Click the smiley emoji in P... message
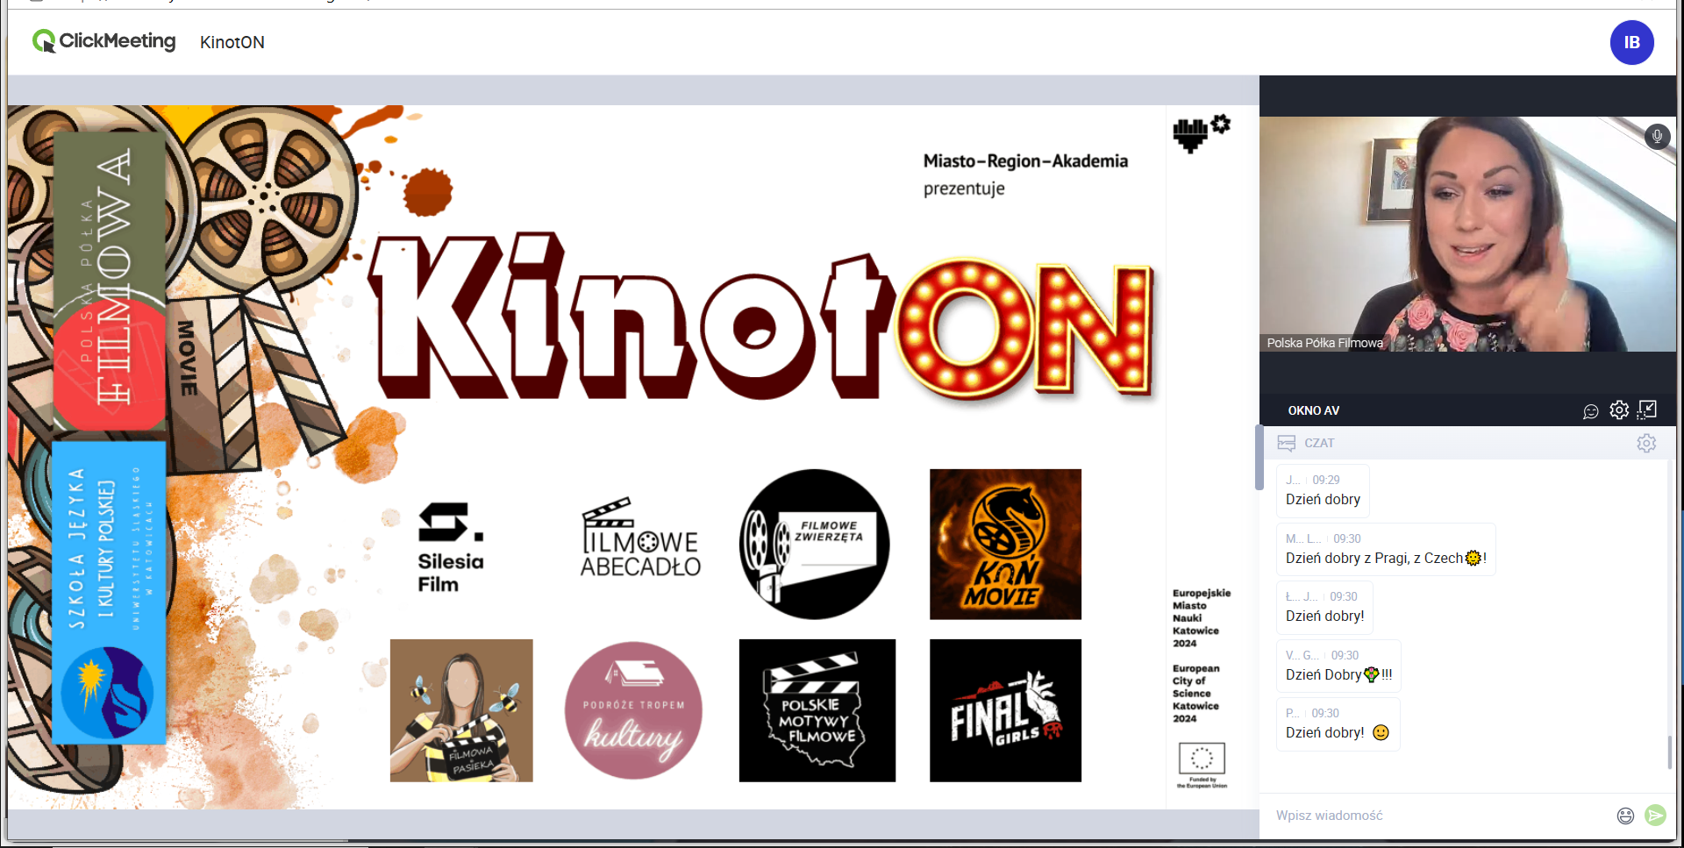The image size is (1684, 848). [1381, 732]
